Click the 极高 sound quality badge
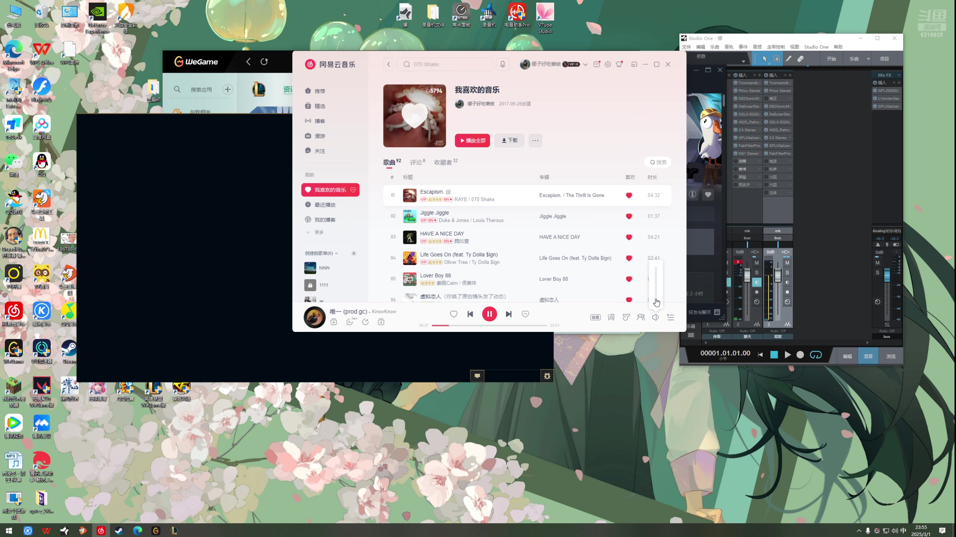Viewport: 956px width, 537px height. click(595, 317)
